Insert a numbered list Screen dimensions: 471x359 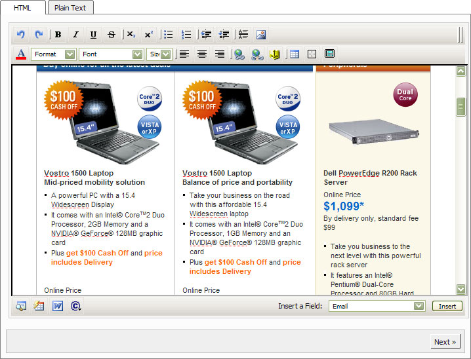[x=186, y=35]
